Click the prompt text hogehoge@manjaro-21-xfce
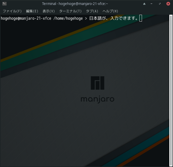Viewport: 173px width, 167px height. pyautogui.click(x=26, y=18)
